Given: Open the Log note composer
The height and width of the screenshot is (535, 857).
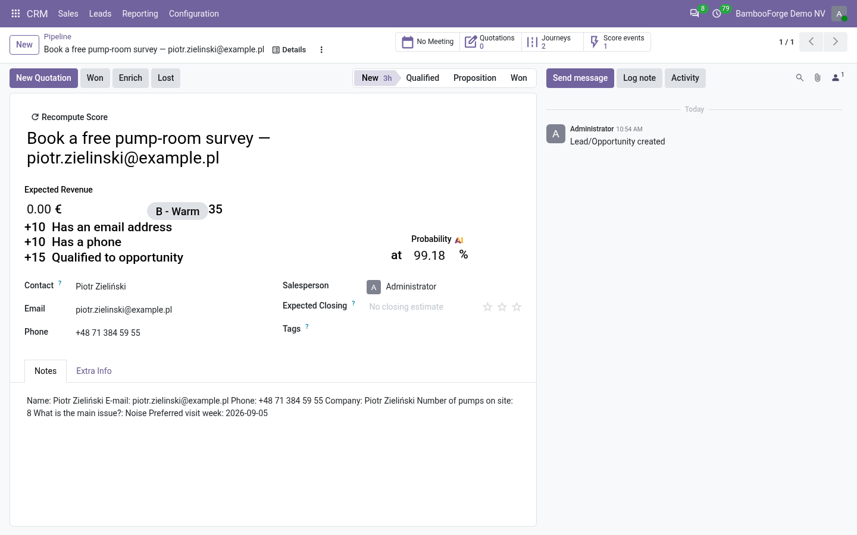Looking at the screenshot, I should (639, 78).
